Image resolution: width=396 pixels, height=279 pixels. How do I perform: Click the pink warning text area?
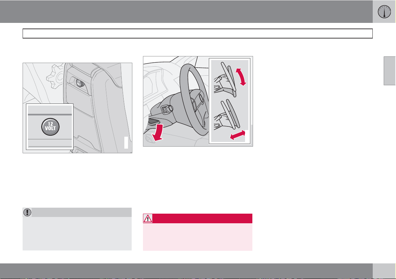(198, 237)
